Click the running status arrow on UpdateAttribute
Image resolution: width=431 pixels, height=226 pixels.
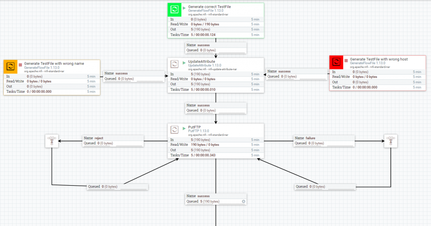[184, 62]
